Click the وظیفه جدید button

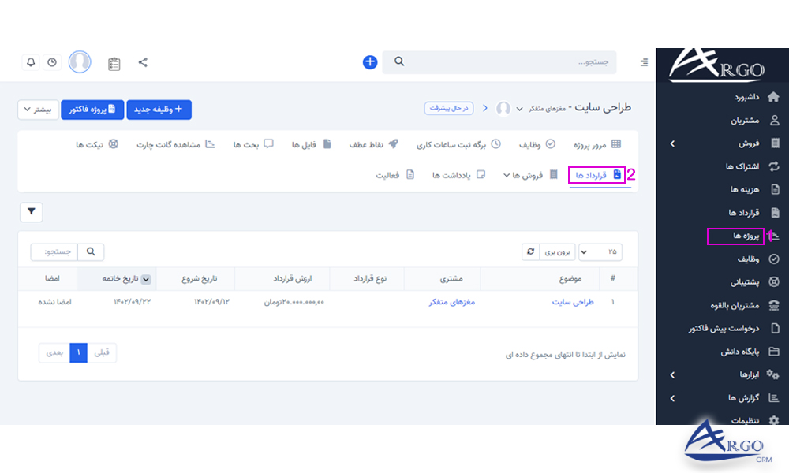161,110
